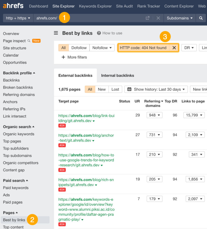Screen dimensions: 207x229
Task: Click the red 404 badge under the first result
Action: pyautogui.click(x=62, y=126)
